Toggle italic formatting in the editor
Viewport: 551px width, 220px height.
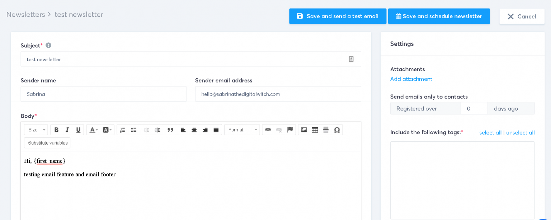[x=67, y=129]
